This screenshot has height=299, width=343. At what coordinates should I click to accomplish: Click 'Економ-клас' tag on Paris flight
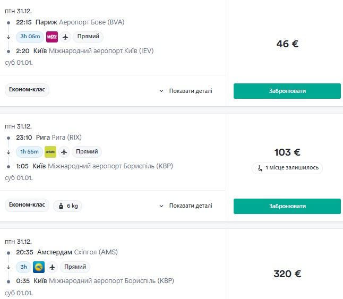click(x=27, y=90)
